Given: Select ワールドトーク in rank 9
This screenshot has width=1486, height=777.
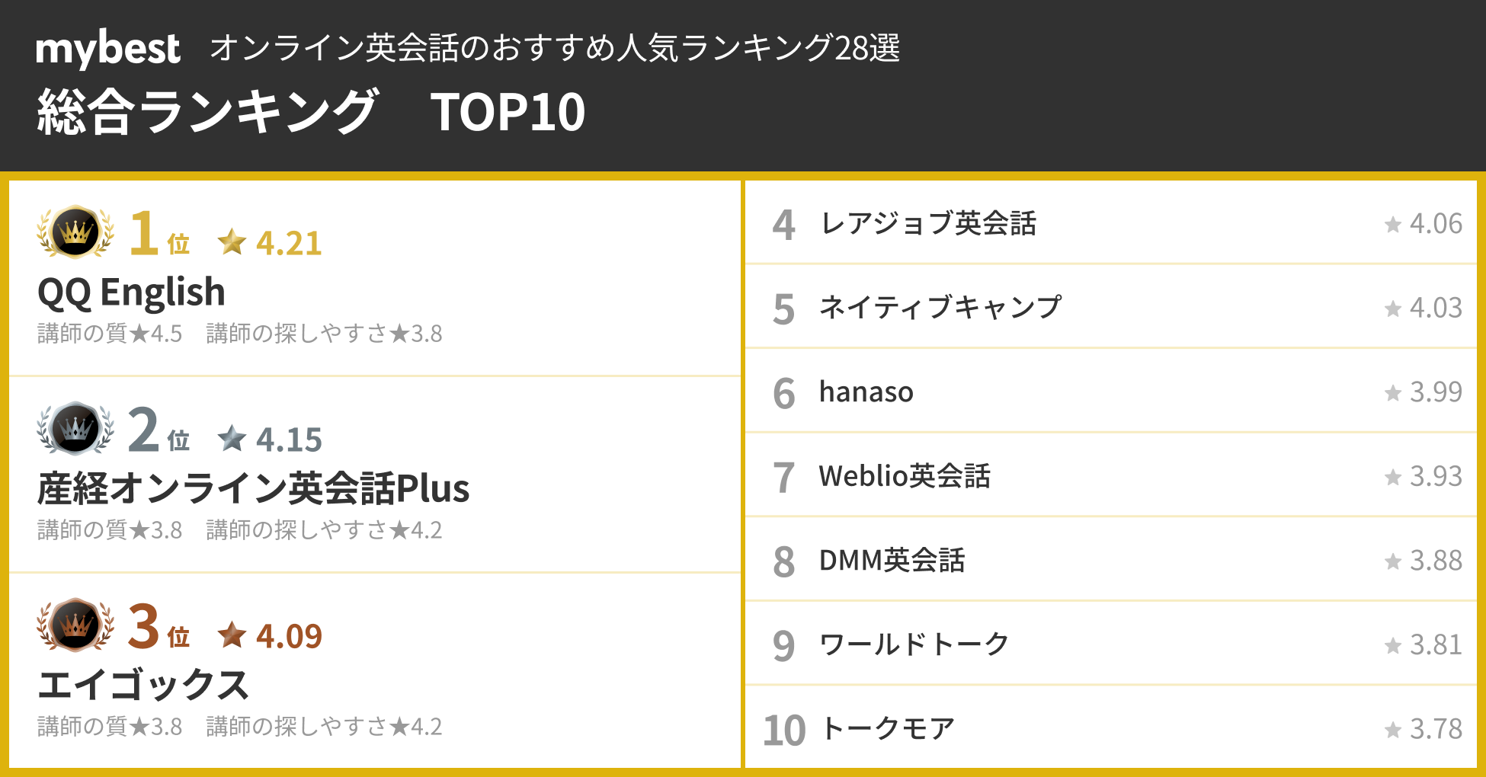Looking at the screenshot, I should (x=914, y=645).
